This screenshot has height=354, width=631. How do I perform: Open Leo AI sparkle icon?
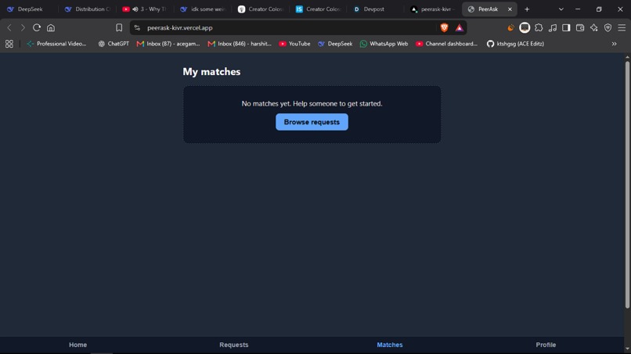[594, 27]
